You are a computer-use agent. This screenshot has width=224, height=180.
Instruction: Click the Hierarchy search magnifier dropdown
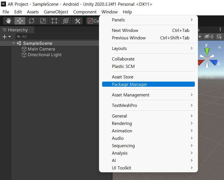tap(19, 37)
